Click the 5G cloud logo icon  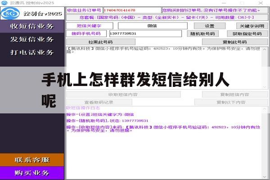click(10, 13)
